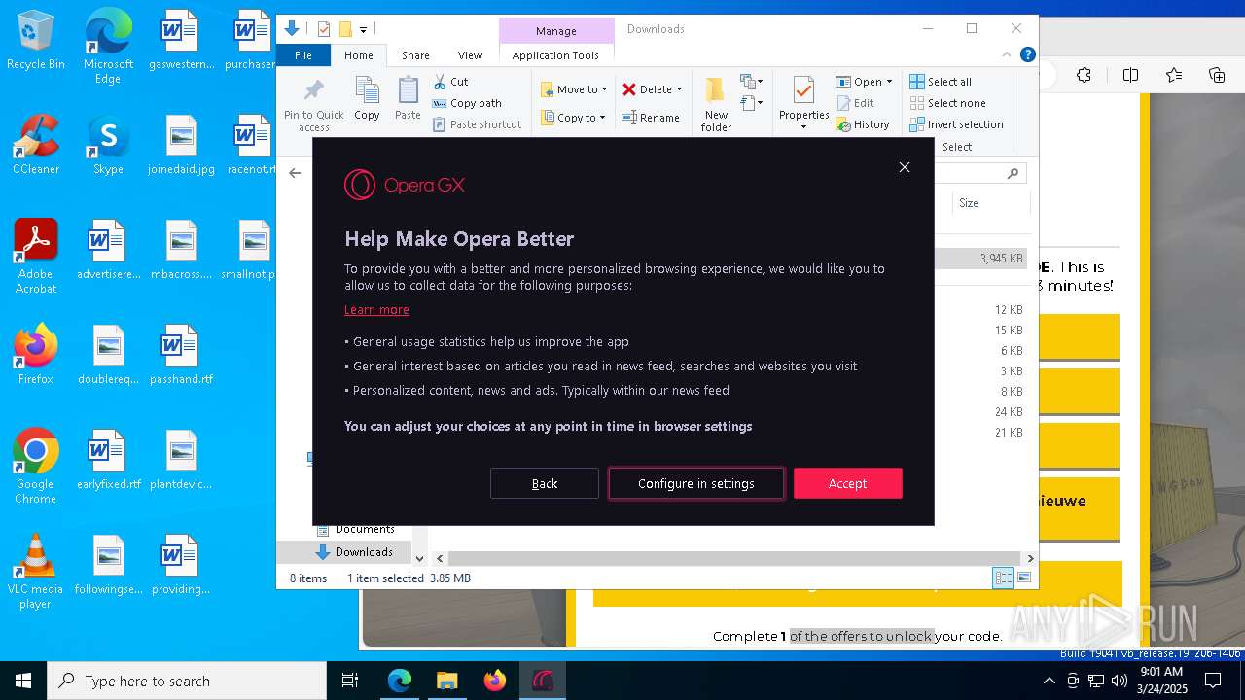1245x700 pixels.
Task: Click Select none in ribbon
Action: tap(947, 103)
